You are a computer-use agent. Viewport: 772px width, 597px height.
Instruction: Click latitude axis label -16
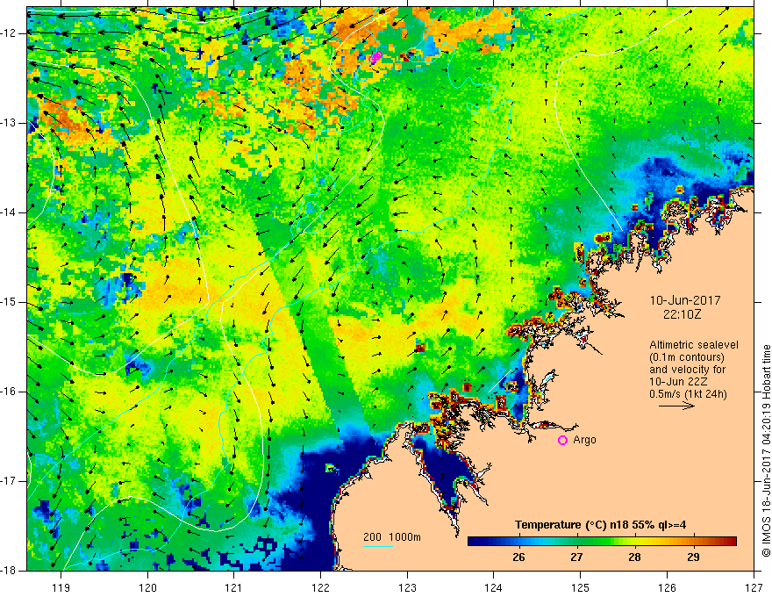10,392
